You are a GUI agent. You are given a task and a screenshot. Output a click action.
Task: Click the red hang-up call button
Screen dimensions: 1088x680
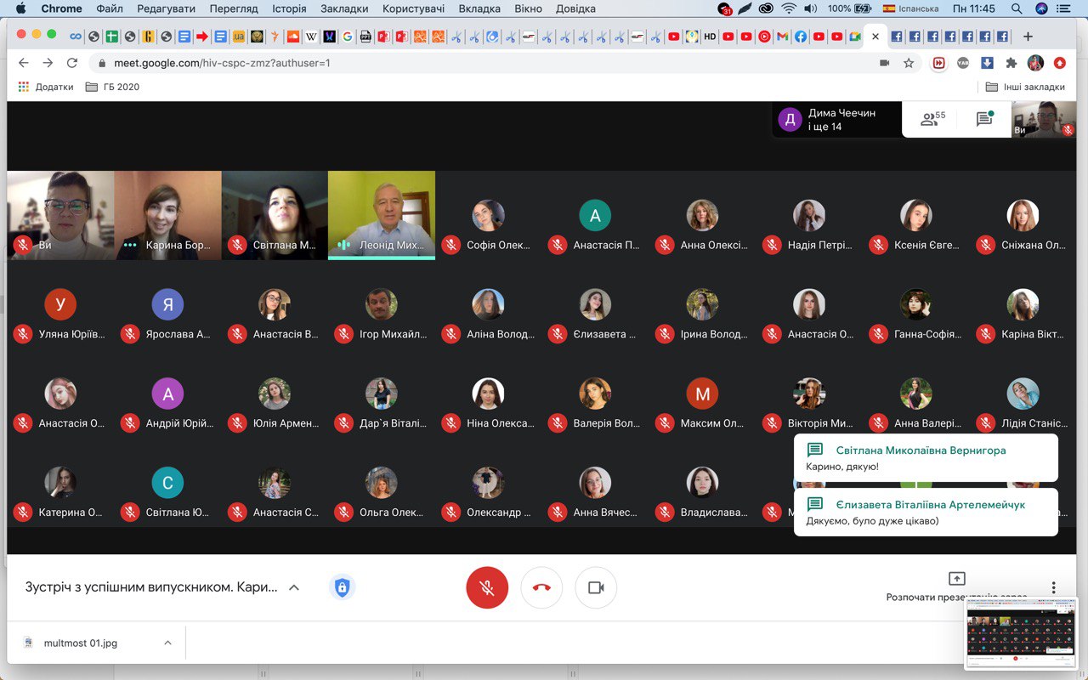(x=541, y=587)
